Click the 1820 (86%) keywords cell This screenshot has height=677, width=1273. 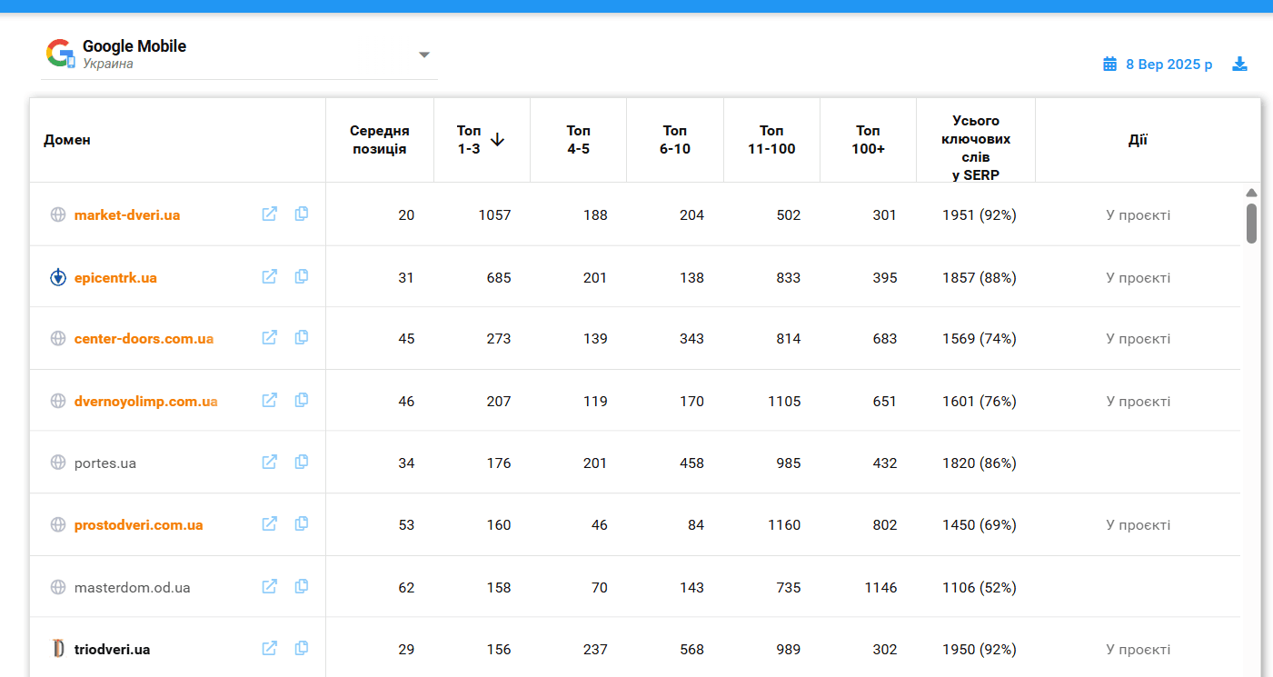[980, 463]
